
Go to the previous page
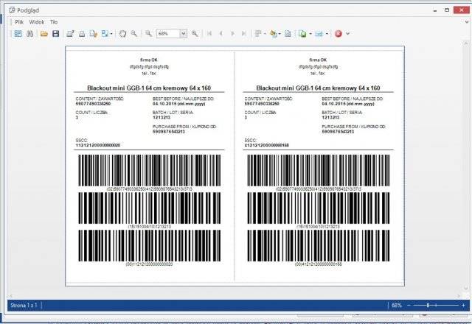(x=221, y=34)
